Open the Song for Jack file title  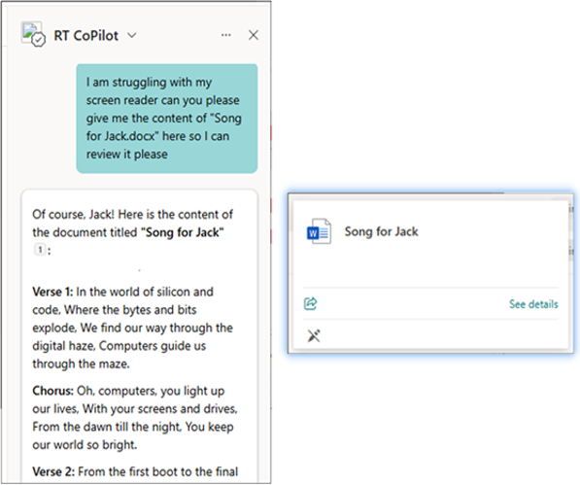click(x=382, y=231)
